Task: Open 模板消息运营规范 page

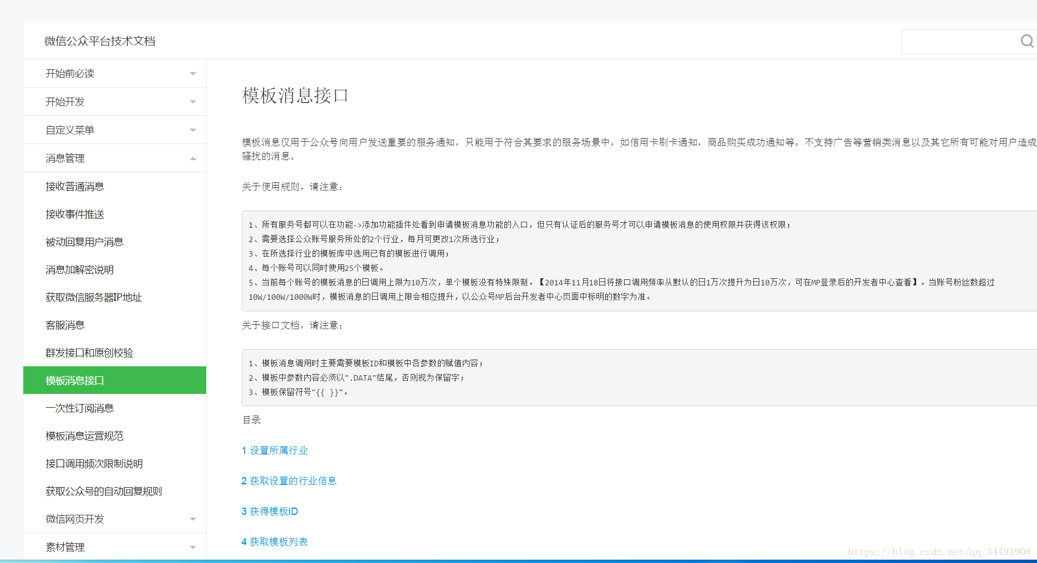Action: (84, 436)
